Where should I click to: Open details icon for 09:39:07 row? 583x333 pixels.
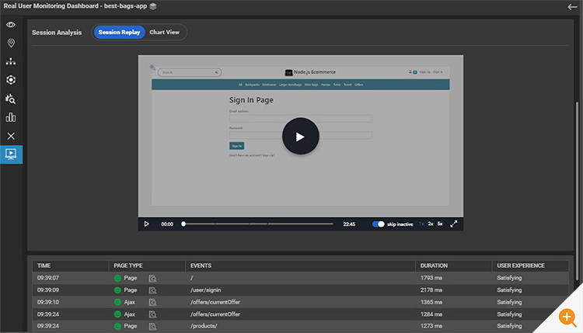[x=152, y=278]
